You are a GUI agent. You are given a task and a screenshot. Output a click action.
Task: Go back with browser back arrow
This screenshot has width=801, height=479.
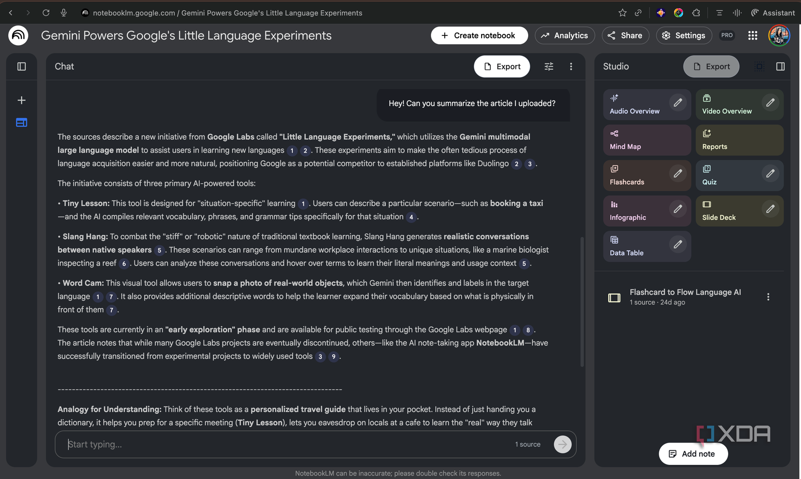click(11, 13)
